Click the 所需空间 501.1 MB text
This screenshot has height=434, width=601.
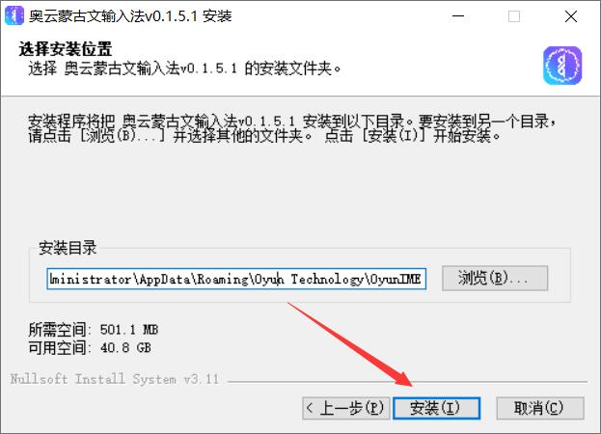point(94,330)
